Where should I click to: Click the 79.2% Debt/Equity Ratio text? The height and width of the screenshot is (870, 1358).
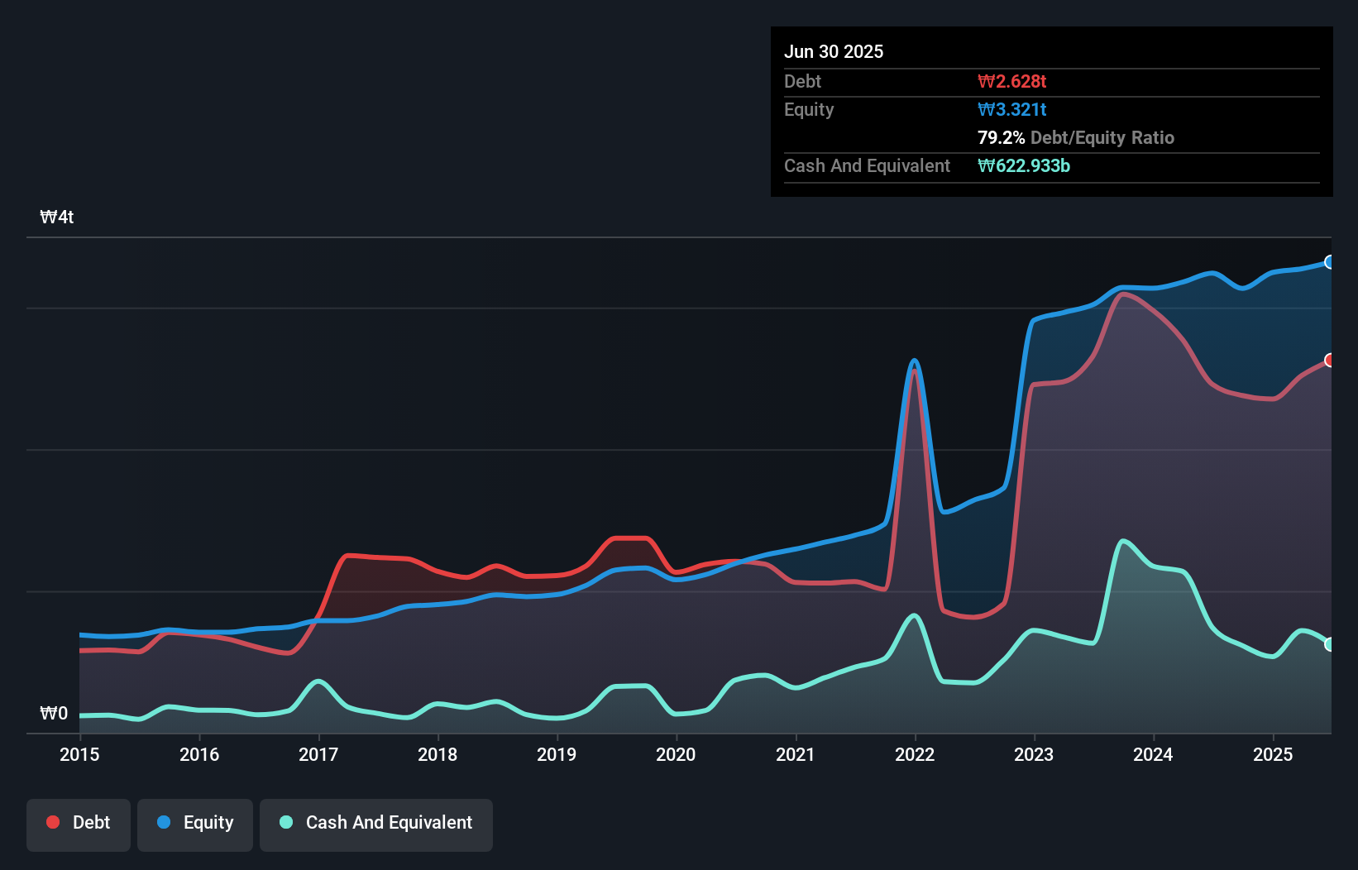coord(1076,137)
